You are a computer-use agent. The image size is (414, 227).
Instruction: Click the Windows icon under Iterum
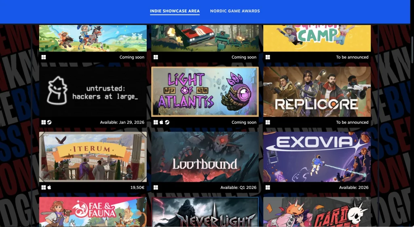pyautogui.click(x=43, y=187)
